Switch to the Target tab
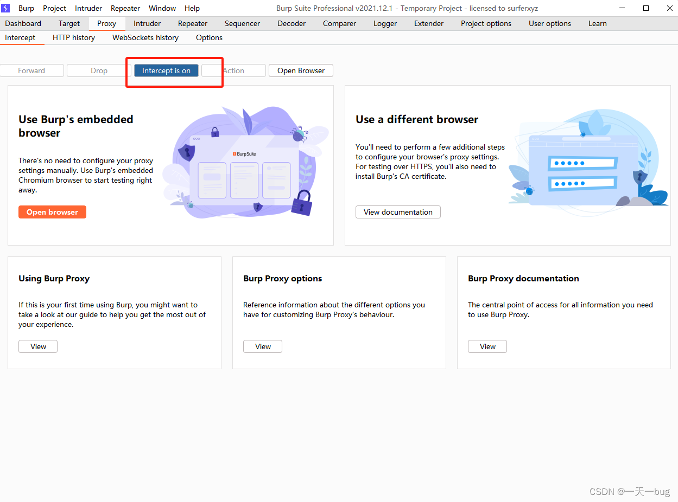The width and height of the screenshot is (678, 502). click(x=69, y=23)
